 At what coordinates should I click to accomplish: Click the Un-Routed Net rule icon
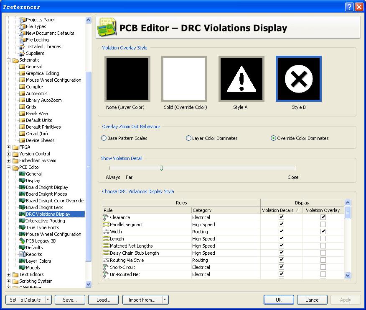pyautogui.click(x=106, y=274)
